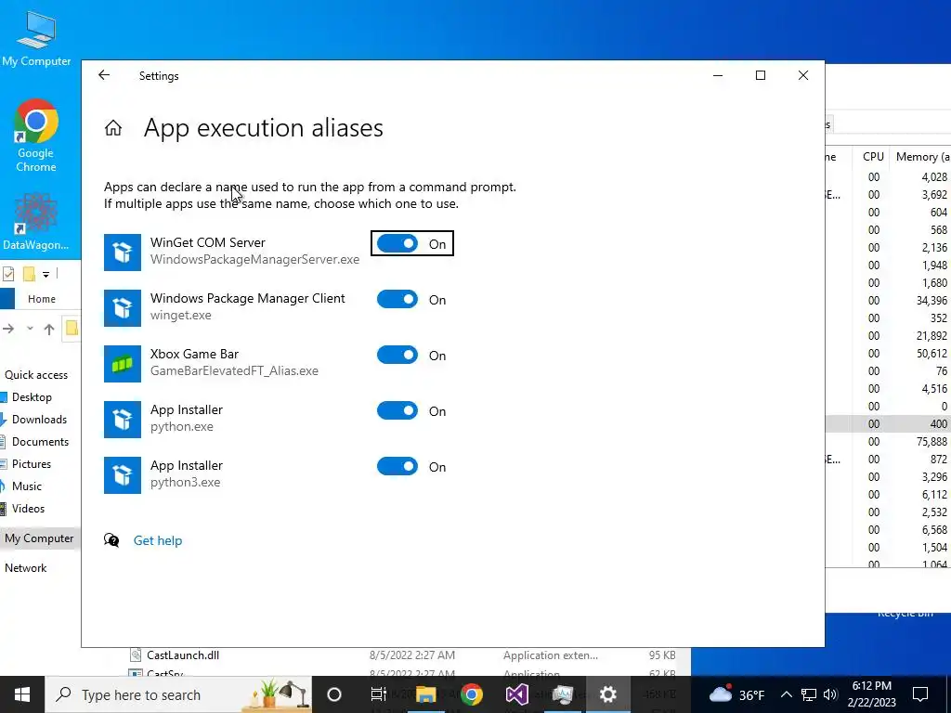Select Task Manager row with 50,612 memory
This screenshot has height=713, width=951.
pos(888,354)
